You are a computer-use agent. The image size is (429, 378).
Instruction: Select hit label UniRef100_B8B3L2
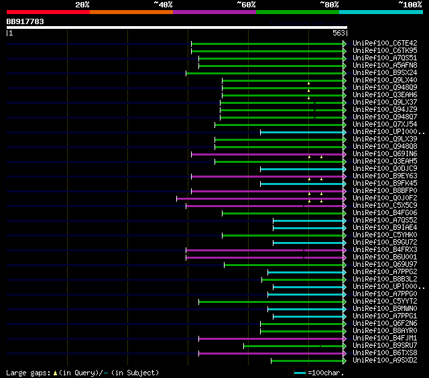[x=385, y=279]
